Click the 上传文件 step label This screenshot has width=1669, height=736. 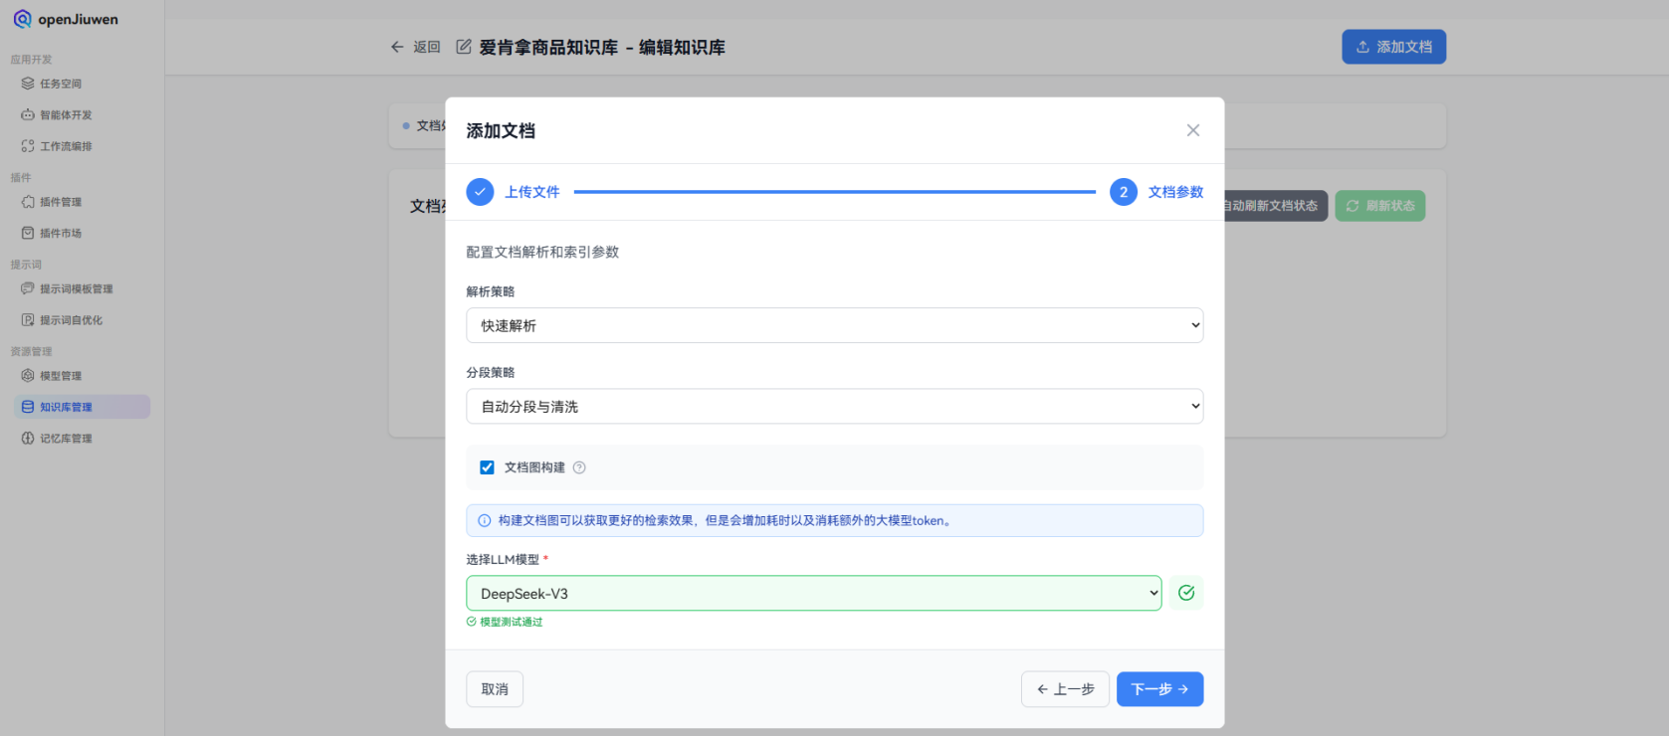tap(532, 192)
